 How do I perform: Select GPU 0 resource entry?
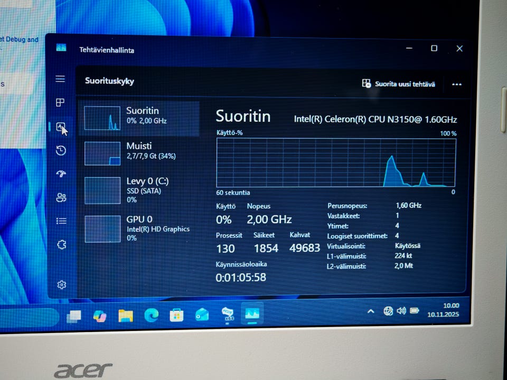pyautogui.click(x=139, y=229)
